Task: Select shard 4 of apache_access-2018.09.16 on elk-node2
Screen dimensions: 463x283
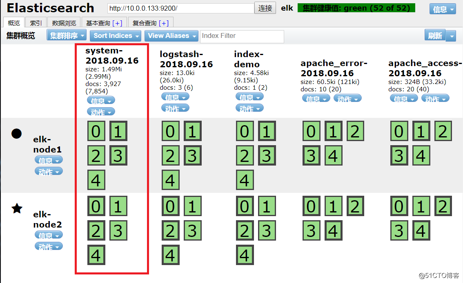Action: click(421, 230)
